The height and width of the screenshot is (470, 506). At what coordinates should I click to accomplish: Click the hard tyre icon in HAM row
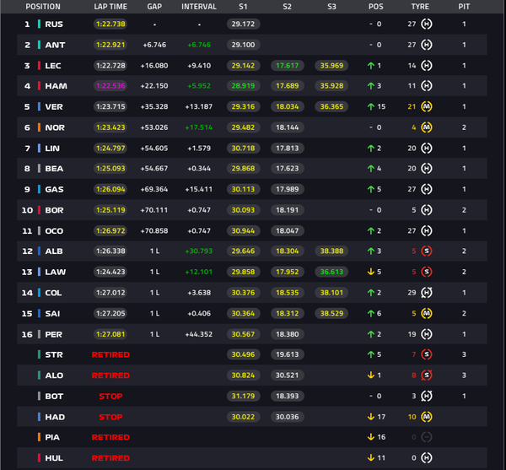[426, 86]
